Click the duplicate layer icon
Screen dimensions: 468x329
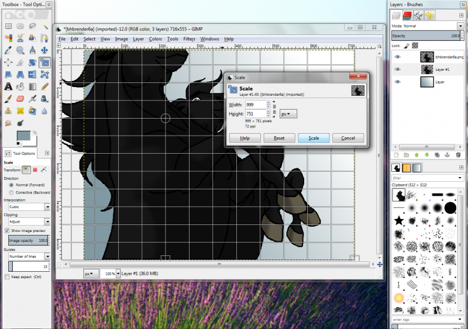click(x=437, y=155)
